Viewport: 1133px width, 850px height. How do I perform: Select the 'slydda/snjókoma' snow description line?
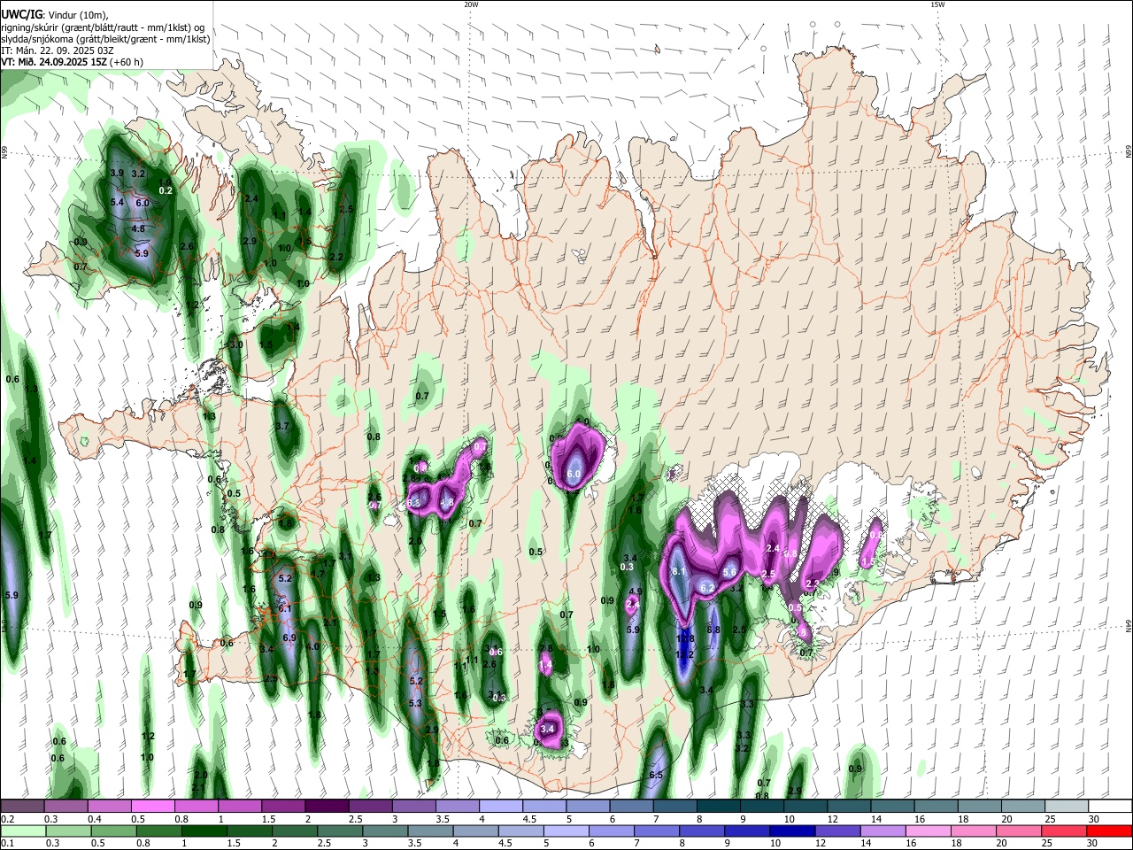pyautogui.click(x=105, y=39)
